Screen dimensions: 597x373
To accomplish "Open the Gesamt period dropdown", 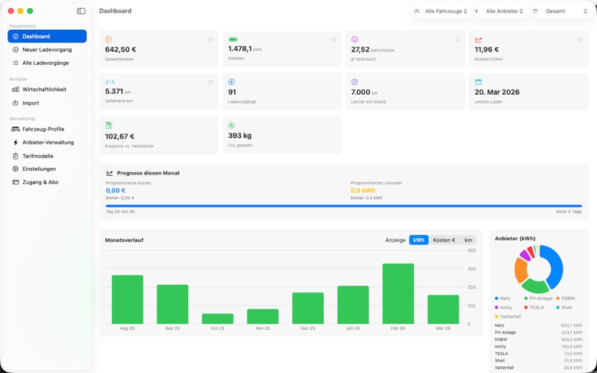I will (x=566, y=11).
